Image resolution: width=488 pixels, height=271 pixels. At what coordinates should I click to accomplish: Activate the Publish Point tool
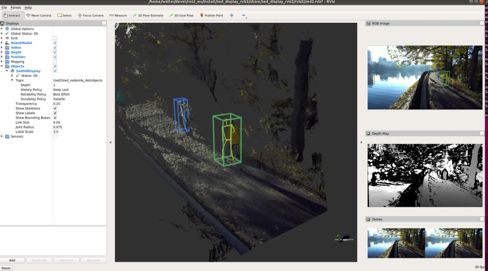[x=212, y=15]
